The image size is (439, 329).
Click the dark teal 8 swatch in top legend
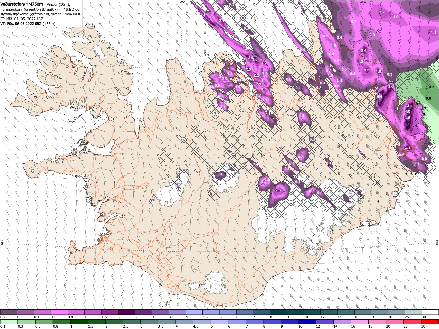pos(278,312)
